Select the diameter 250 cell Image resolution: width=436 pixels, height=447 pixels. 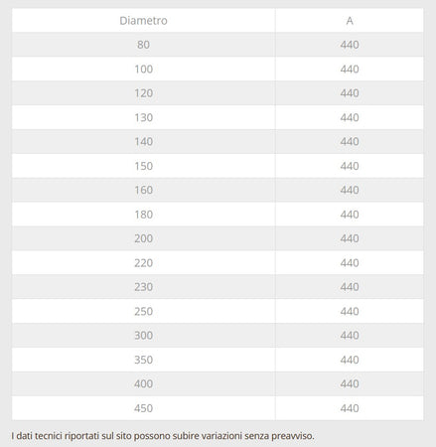click(143, 311)
